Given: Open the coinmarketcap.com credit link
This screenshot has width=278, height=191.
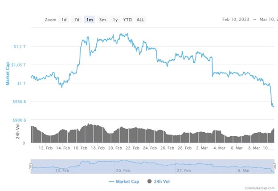Looking at the screenshot, I should coord(260,188).
